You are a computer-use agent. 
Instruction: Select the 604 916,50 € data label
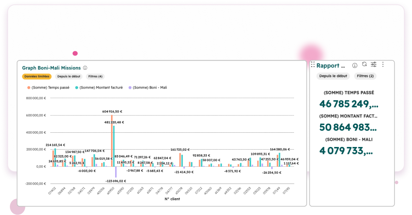click(x=112, y=112)
